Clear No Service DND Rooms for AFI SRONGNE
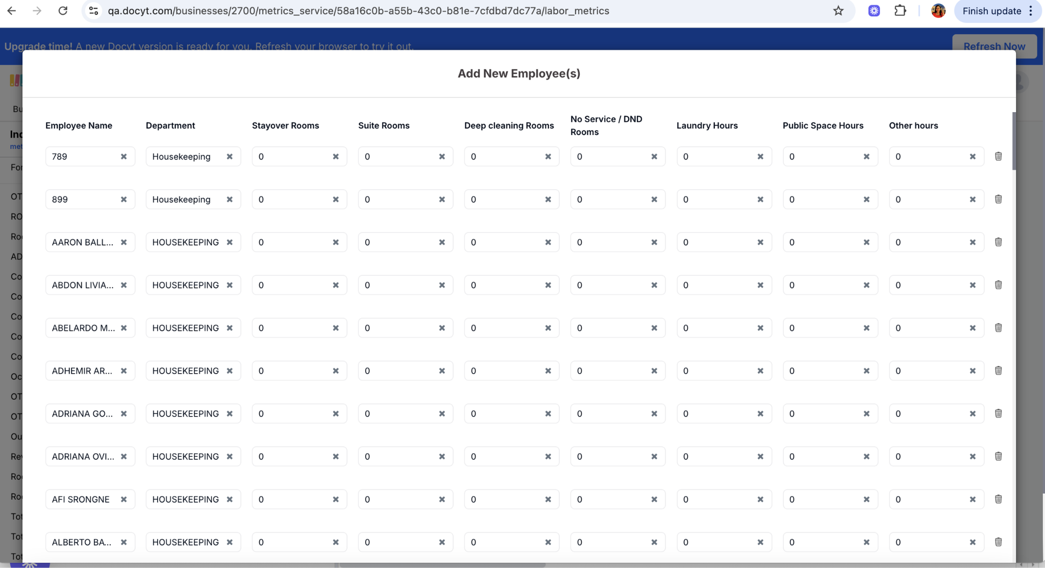 pos(655,499)
